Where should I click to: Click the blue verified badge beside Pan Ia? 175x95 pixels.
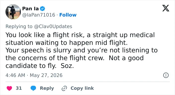tap(42, 9)
